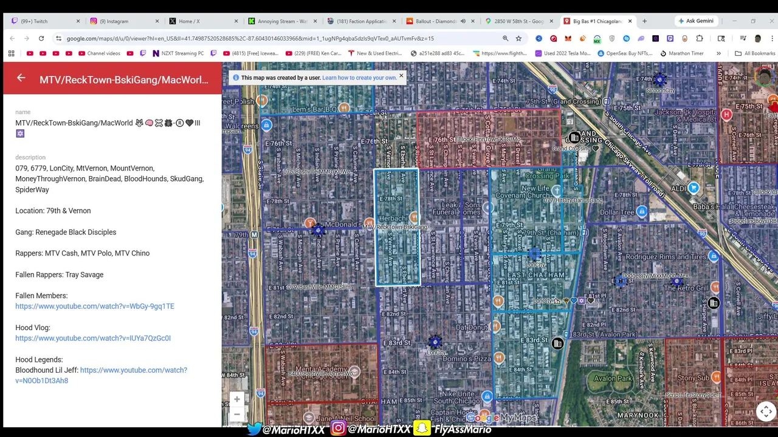Open the Used 2022 Tesla Mo... bookmark
Viewport: 778px width, 437px height.
[x=563, y=53]
